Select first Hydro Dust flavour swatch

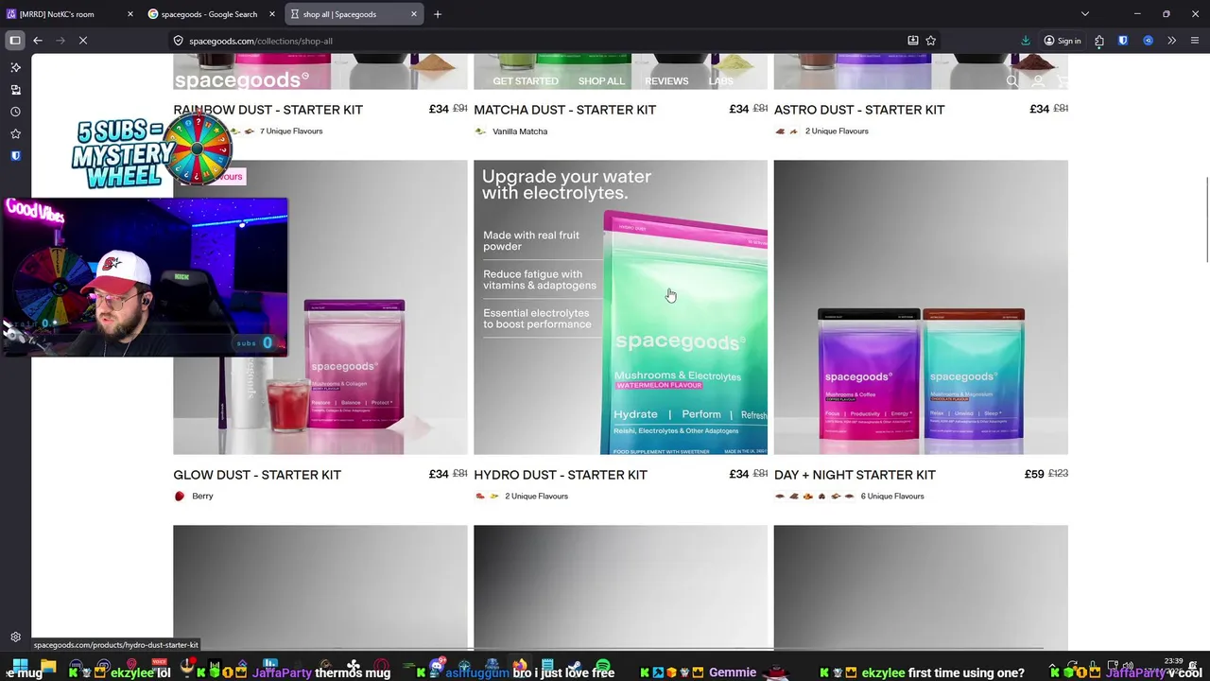(480, 496)
